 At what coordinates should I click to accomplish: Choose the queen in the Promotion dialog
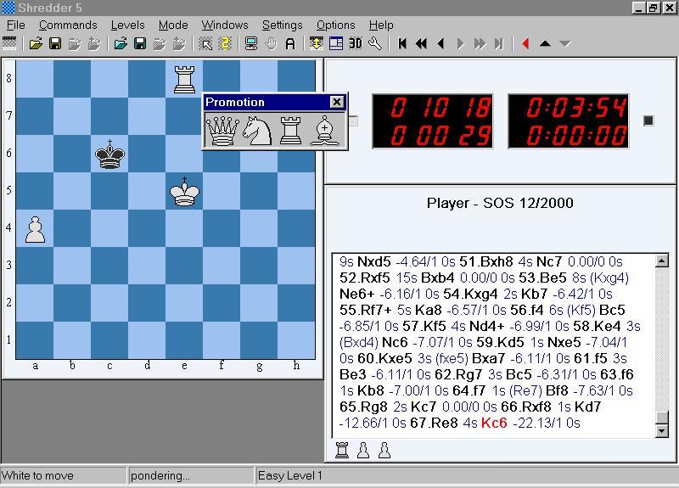pos(222,131)
